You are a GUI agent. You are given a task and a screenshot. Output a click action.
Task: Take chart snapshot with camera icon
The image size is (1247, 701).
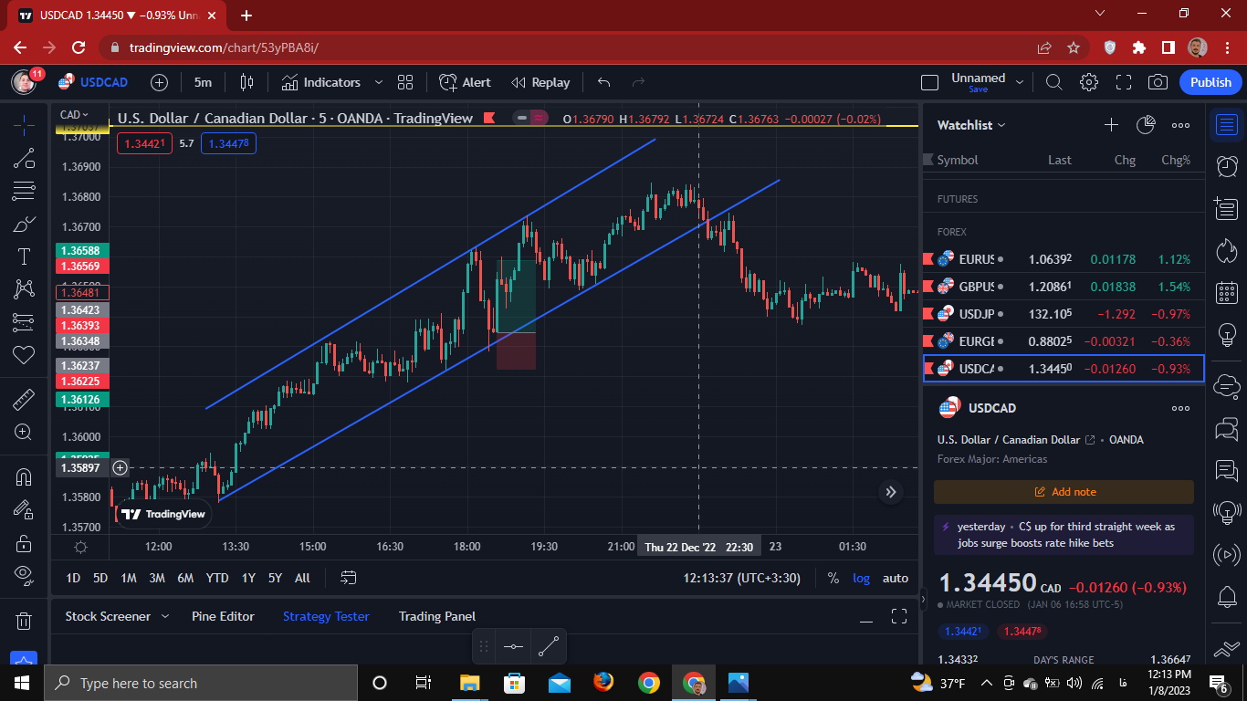[1158, 82]
